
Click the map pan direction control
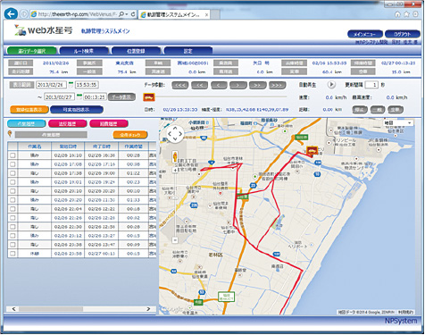175,134
